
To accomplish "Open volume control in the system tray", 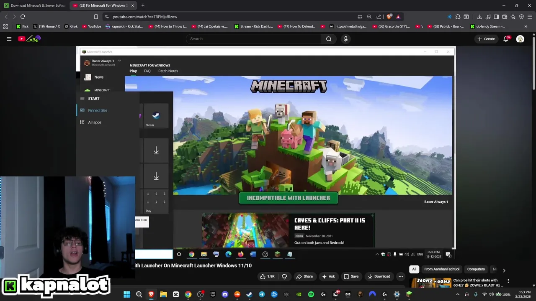I will [x=491, y=294].
